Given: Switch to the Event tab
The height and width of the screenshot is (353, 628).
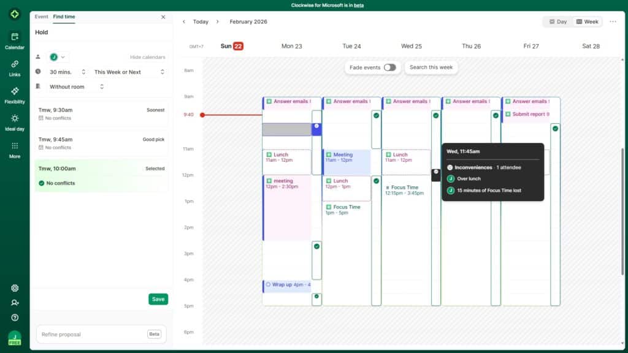Looking at the screenshot, I should (41, 17).
